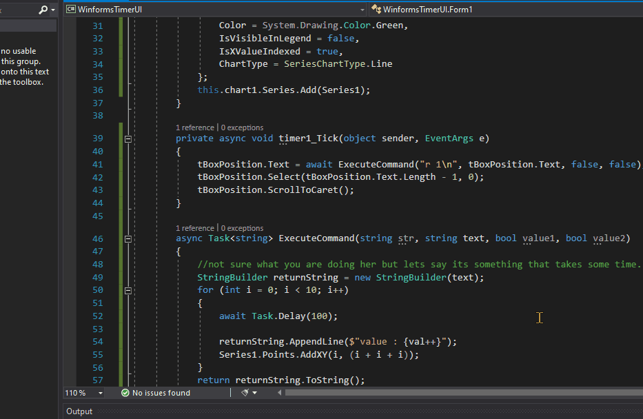Collapse the ExecuteCommand method outline box
This screenshot has height=419, width=643.
click(x=128, y=238)
